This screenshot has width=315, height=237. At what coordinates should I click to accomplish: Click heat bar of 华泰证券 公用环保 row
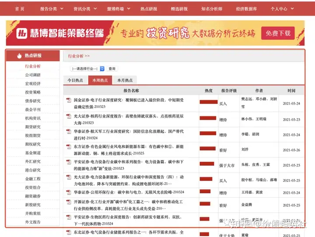pos(205,191)
